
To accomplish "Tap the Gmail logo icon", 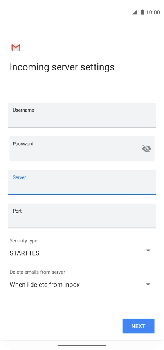I will pyautogui.click(x=16, y=47).
